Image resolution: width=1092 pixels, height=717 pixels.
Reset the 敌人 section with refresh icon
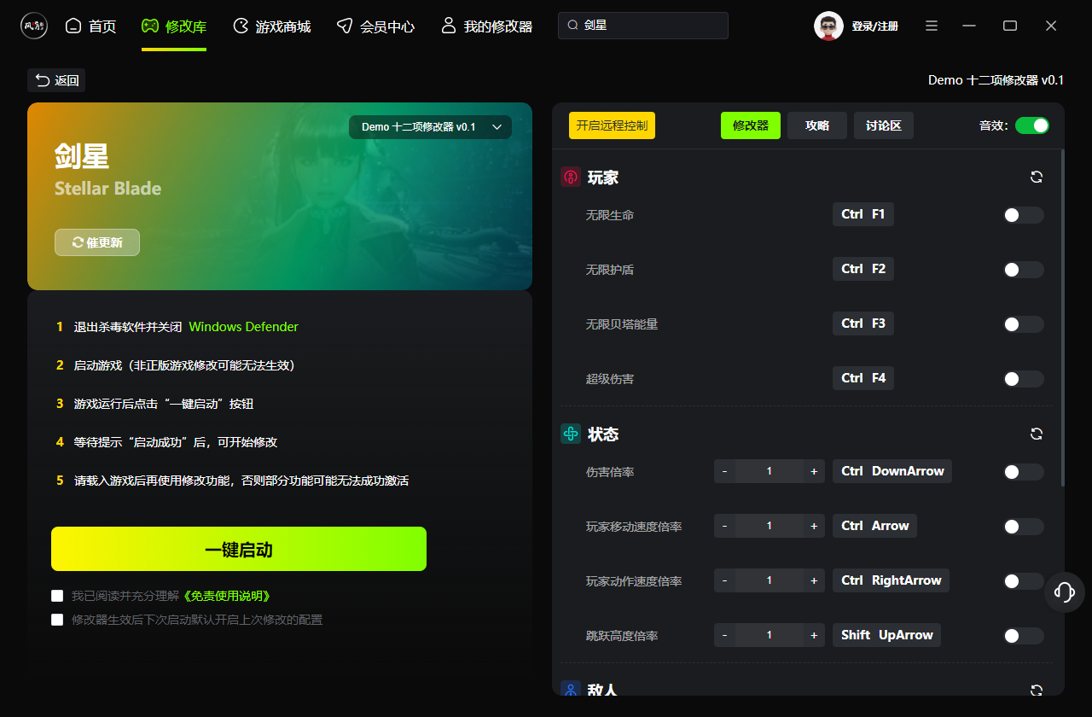click(x=1037, y=690)
